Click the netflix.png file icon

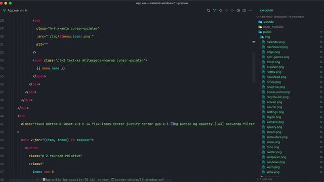point(263,72)
